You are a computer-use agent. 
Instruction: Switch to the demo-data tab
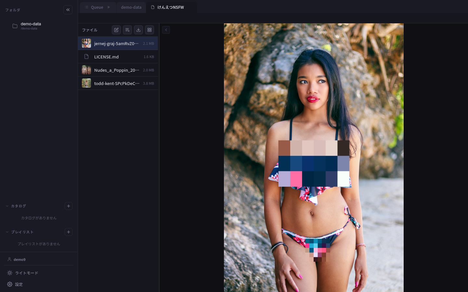pos(131,7)
